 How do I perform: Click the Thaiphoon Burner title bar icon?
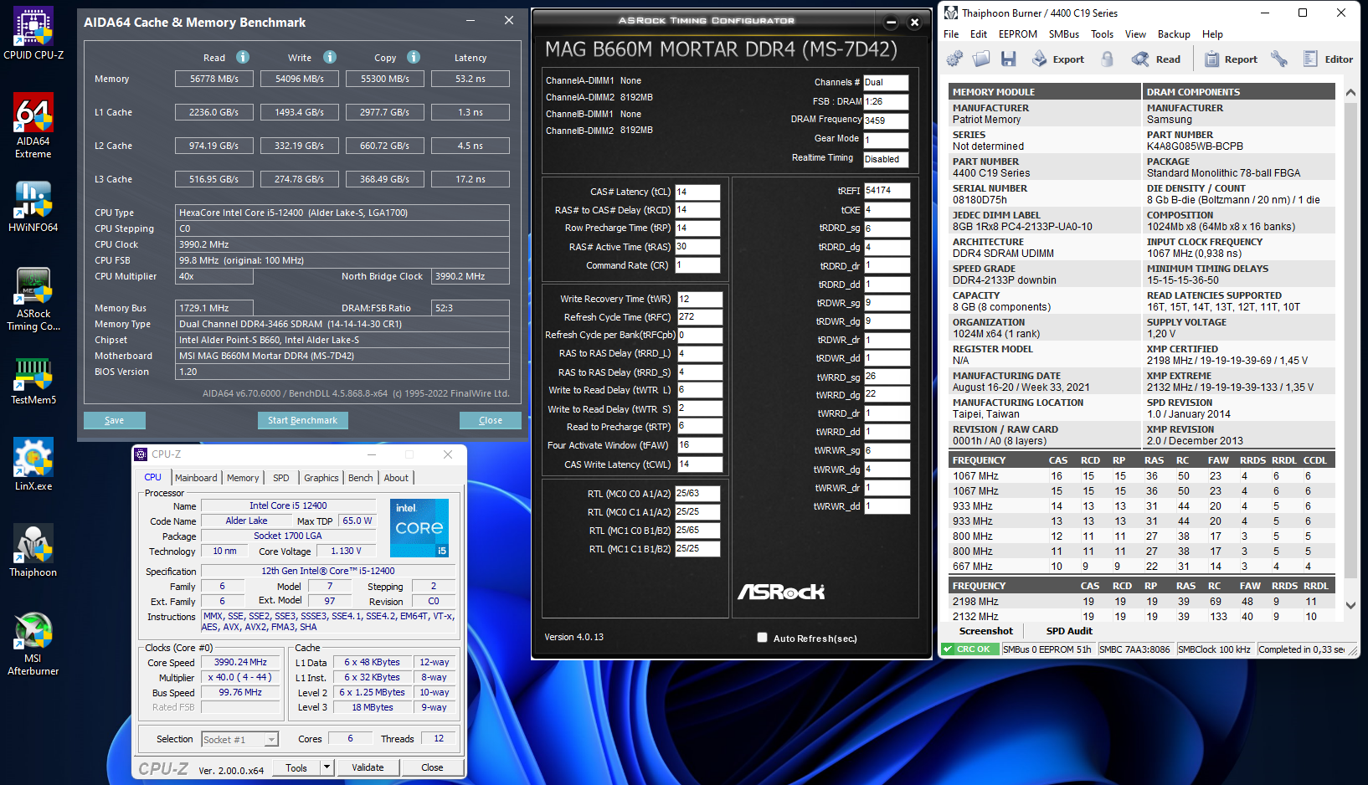(x=951, y=13)
